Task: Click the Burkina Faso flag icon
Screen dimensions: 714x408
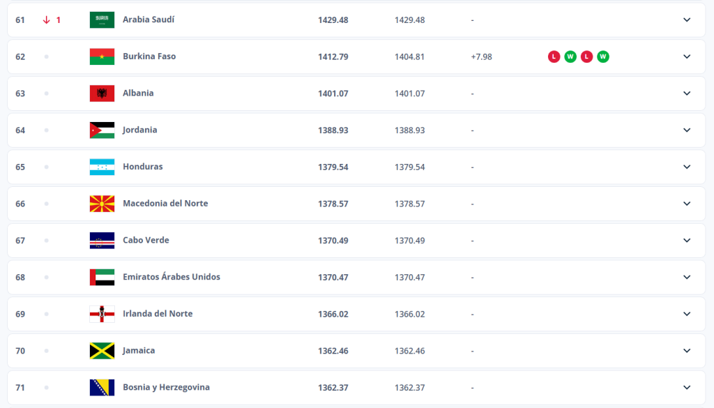Action: (102, 56)
